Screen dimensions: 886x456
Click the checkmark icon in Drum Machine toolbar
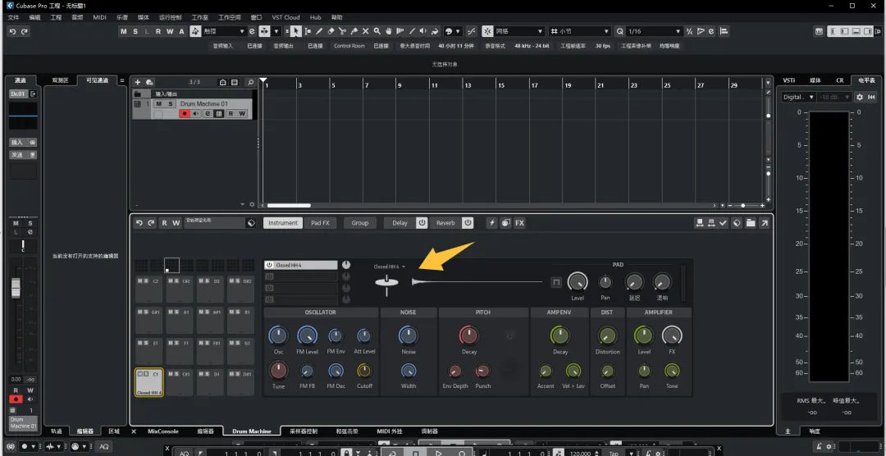[x=724, y=223]
